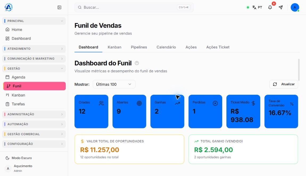Click the Atualizar button
The height and width of the screenshot is (176, 306).
(284, 84)
